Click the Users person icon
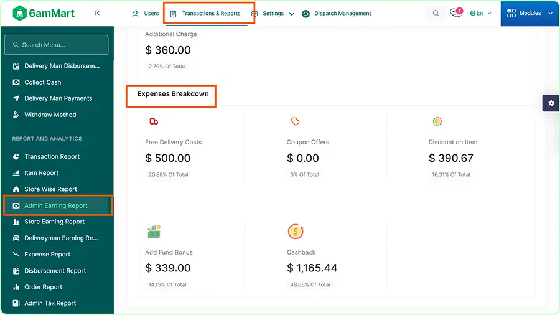 point(136,14)
